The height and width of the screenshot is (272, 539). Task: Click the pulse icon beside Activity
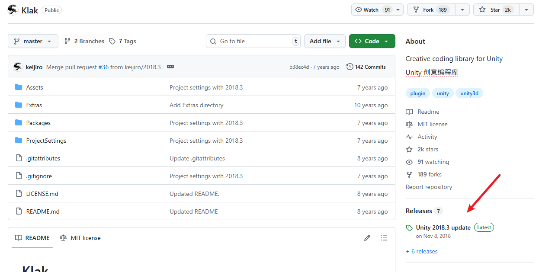click(409, 137)
